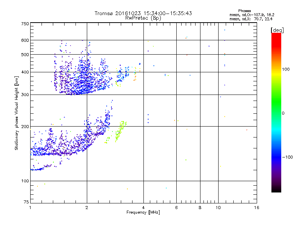
Task: Click the "Phases" heading at top right
Action: coord(244,11)
